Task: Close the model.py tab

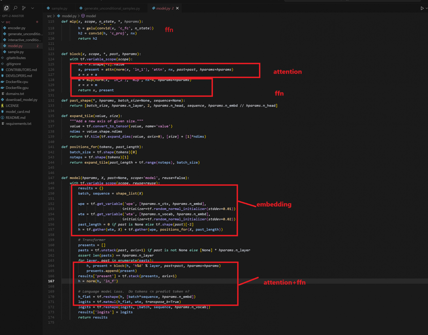Action: click(x=178, y=8)
